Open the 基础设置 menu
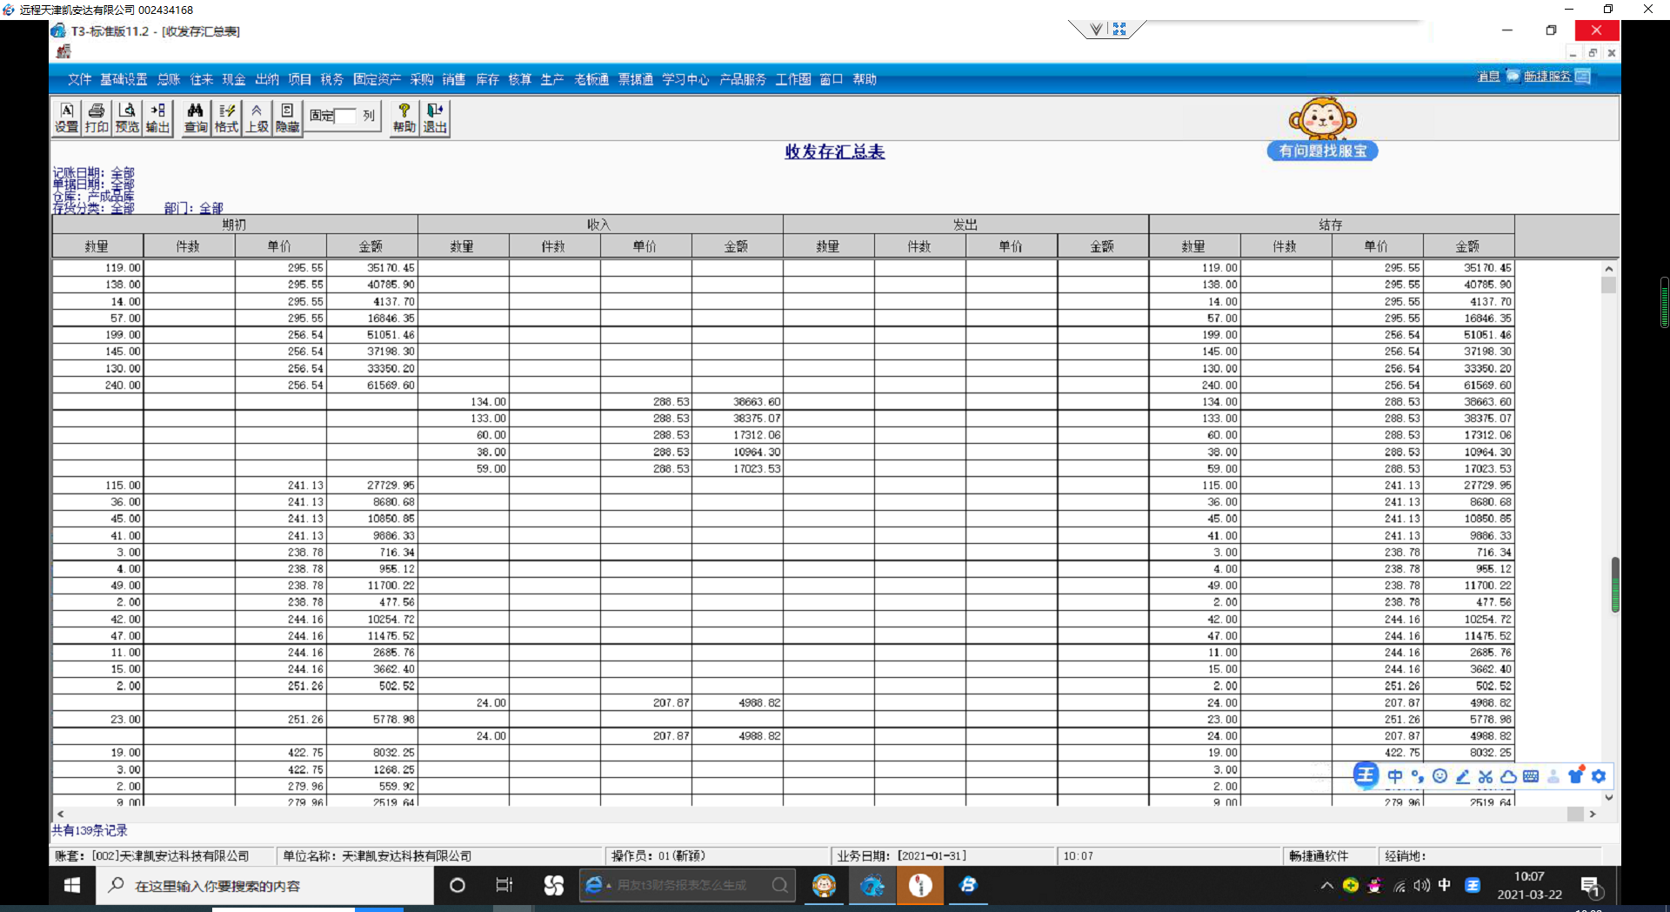 pos(124,79)
